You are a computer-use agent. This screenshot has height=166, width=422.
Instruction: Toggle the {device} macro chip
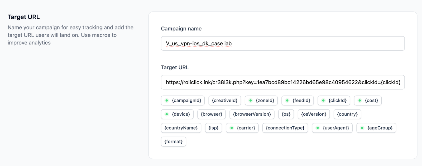click(x=177, y=114)
